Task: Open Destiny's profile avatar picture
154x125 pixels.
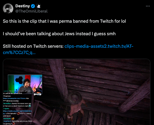Action: coord(8,8)
